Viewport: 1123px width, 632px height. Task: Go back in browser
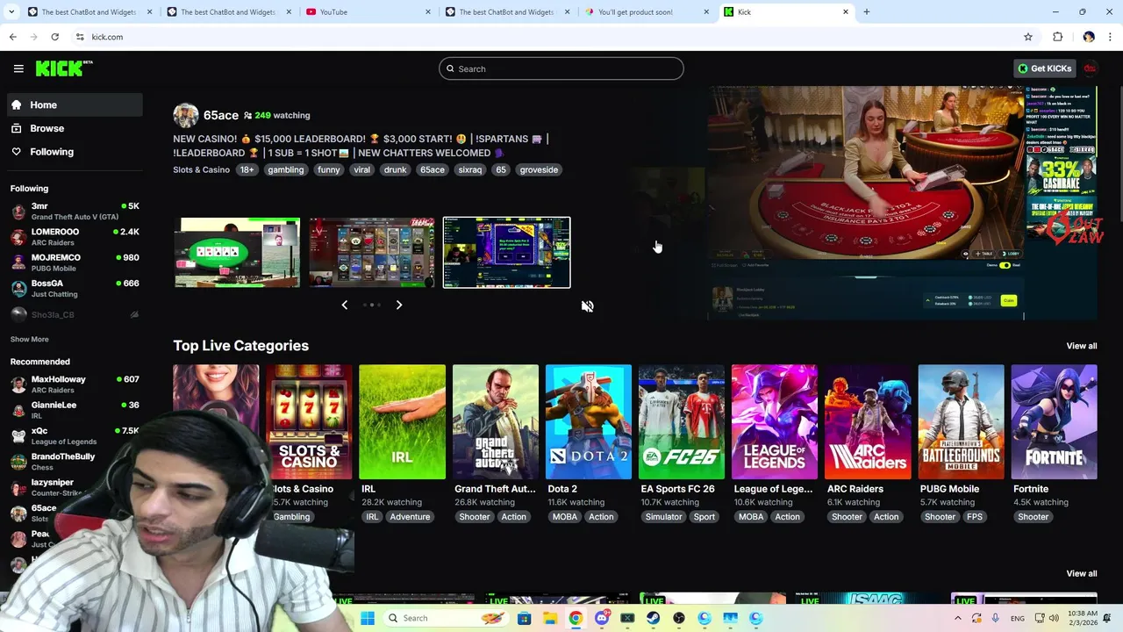(12, 37)
